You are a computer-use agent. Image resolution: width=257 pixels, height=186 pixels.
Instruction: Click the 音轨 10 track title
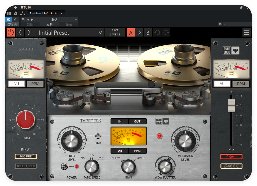pos(26,7)
